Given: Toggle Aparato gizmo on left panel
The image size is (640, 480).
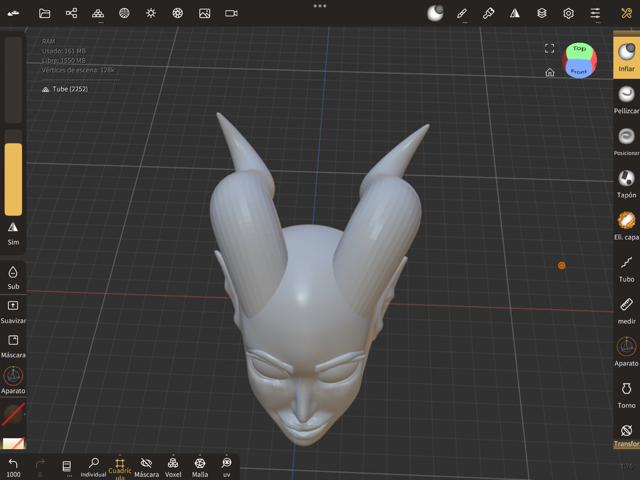Looking at the screenshot, I should [13, 380].
